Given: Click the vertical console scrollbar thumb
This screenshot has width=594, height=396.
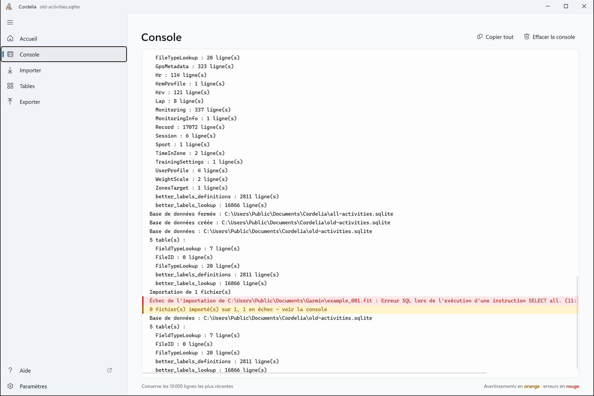Looking at the screenshot, I should (x=577, y=322).
